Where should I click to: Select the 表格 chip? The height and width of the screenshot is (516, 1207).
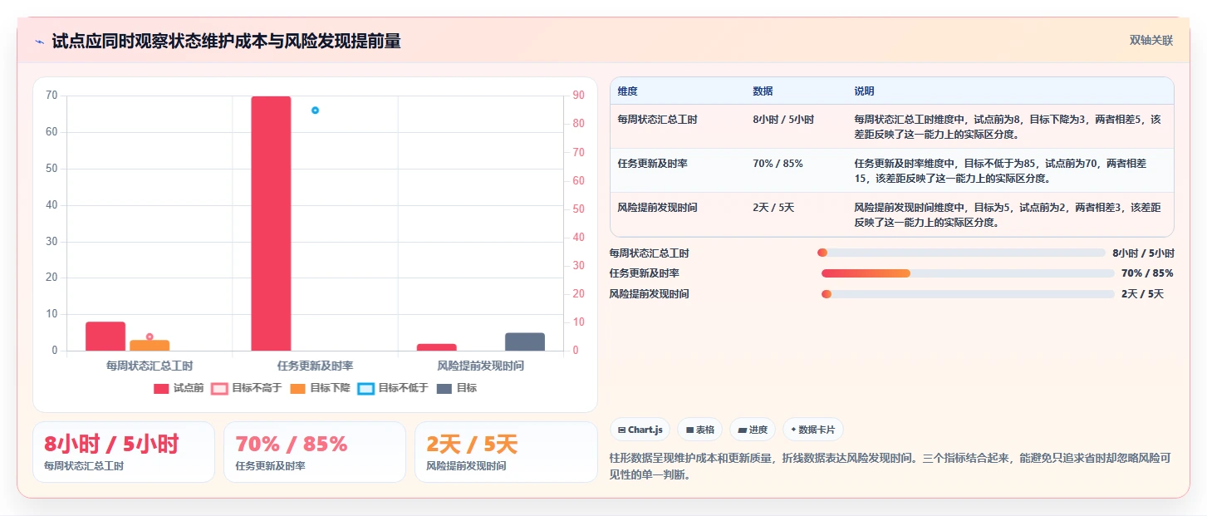point(699,430)
